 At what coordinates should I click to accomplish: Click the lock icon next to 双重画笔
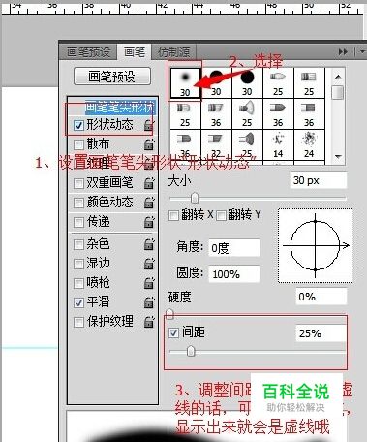[x=149, y=183]
